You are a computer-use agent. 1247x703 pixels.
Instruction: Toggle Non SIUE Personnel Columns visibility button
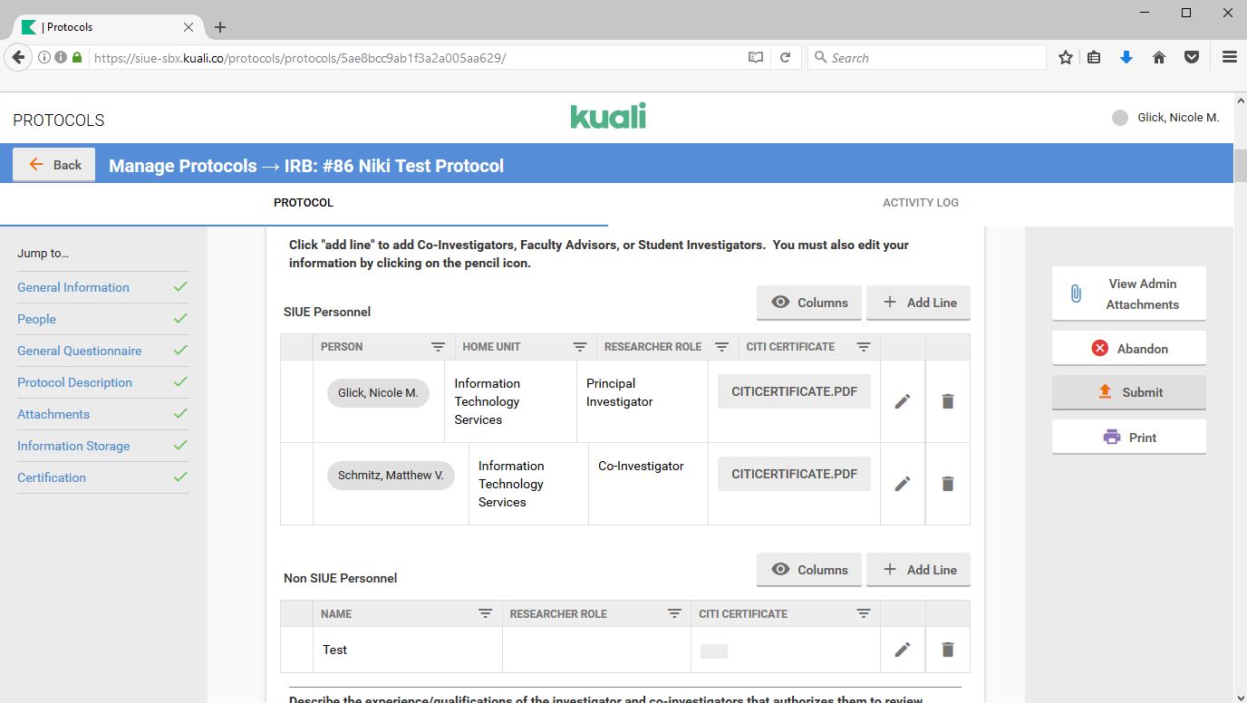tap(808, 570)
